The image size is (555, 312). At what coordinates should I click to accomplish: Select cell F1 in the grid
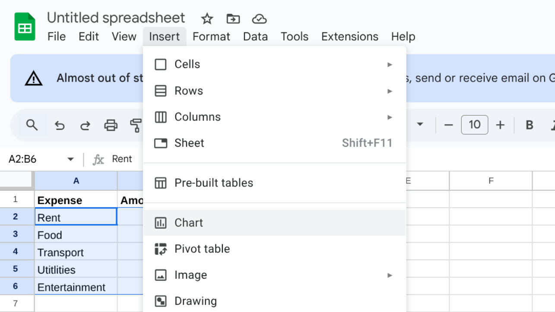coord(491,200)
